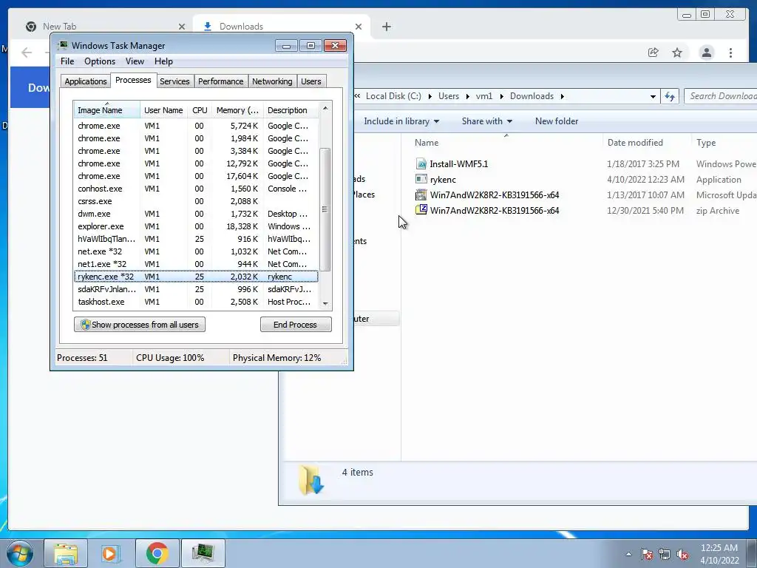Open Chrome profile avatar icon
The image size is (757, 568).
pyautogui.click(x=706, y=53)
